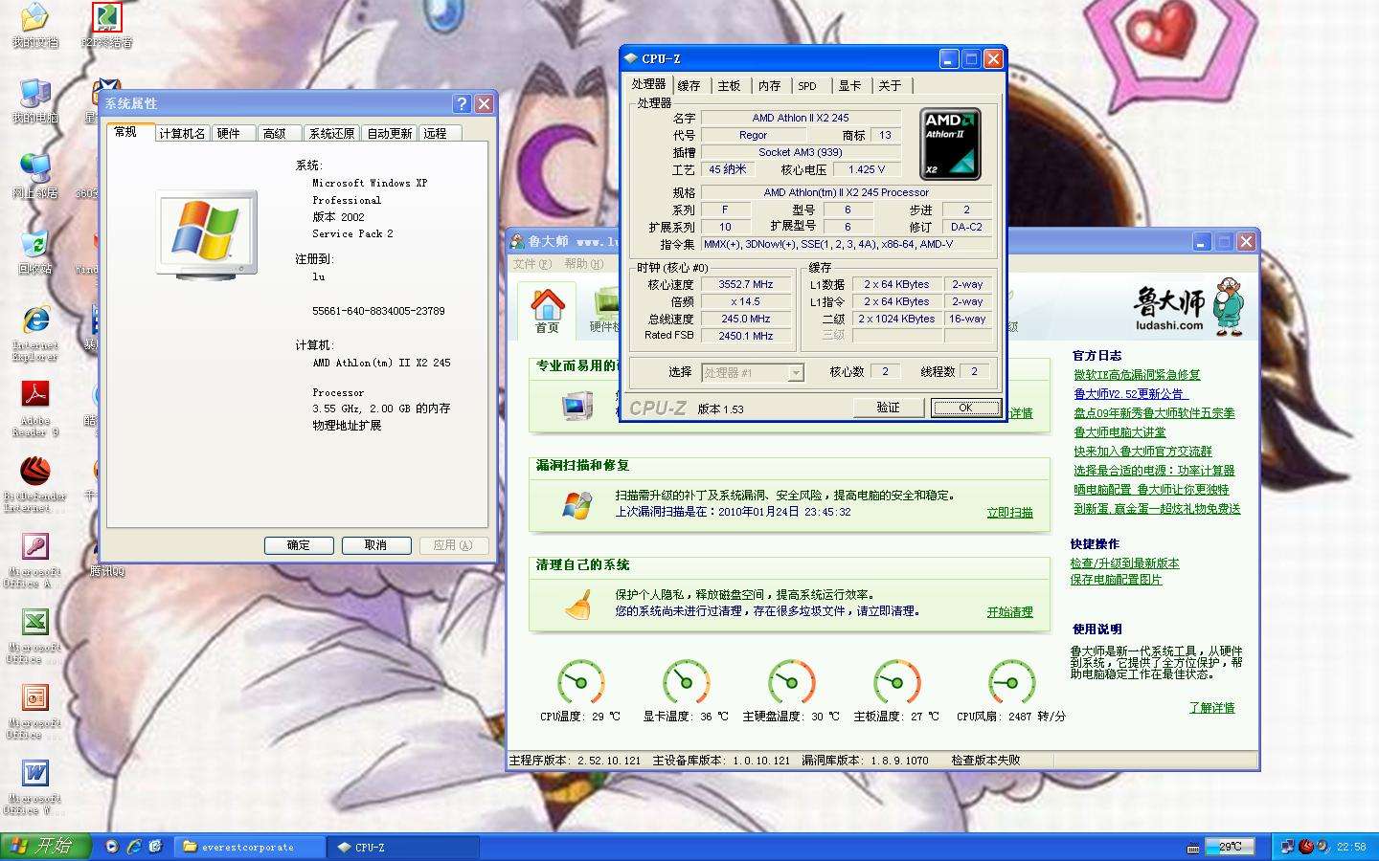Click the Internet Explorer quick launch icon
Viewport: 1379px width, 861px height.
tap(134, 847)
